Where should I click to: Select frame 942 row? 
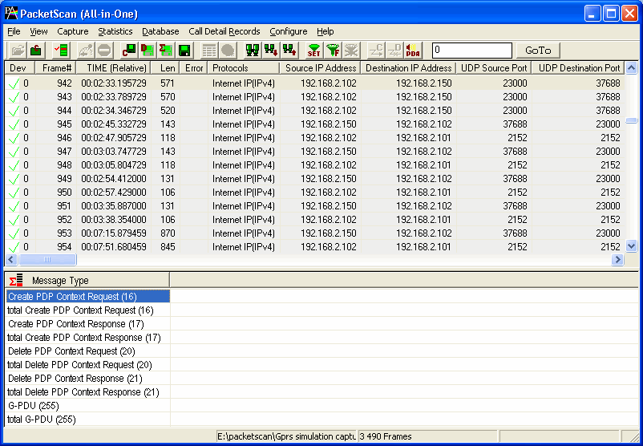[315, 83]
